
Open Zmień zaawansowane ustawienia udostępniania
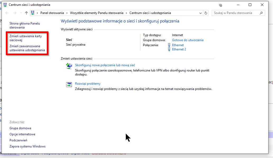[x=27, y=48]
